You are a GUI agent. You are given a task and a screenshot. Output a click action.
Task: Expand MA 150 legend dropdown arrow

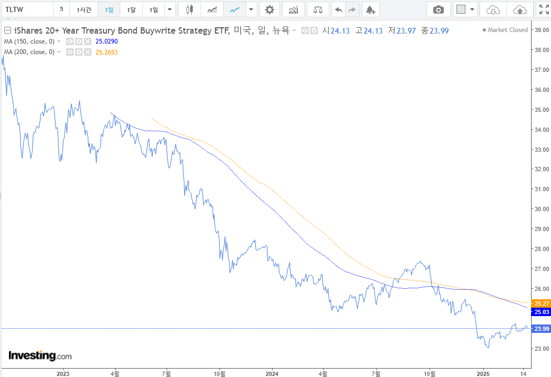[59, 42]
